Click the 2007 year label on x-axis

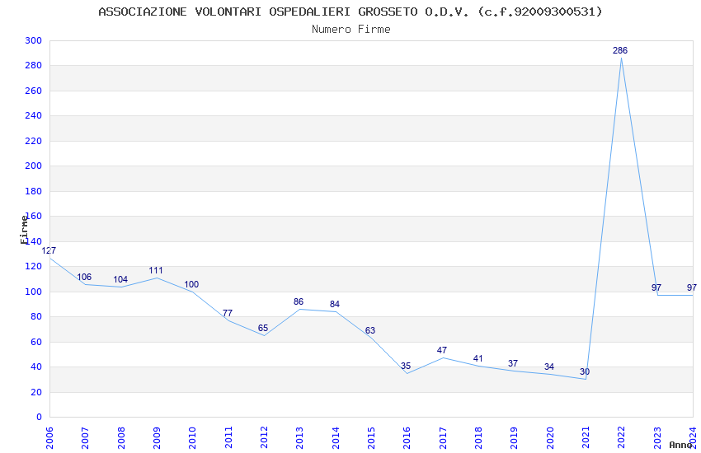85,437
